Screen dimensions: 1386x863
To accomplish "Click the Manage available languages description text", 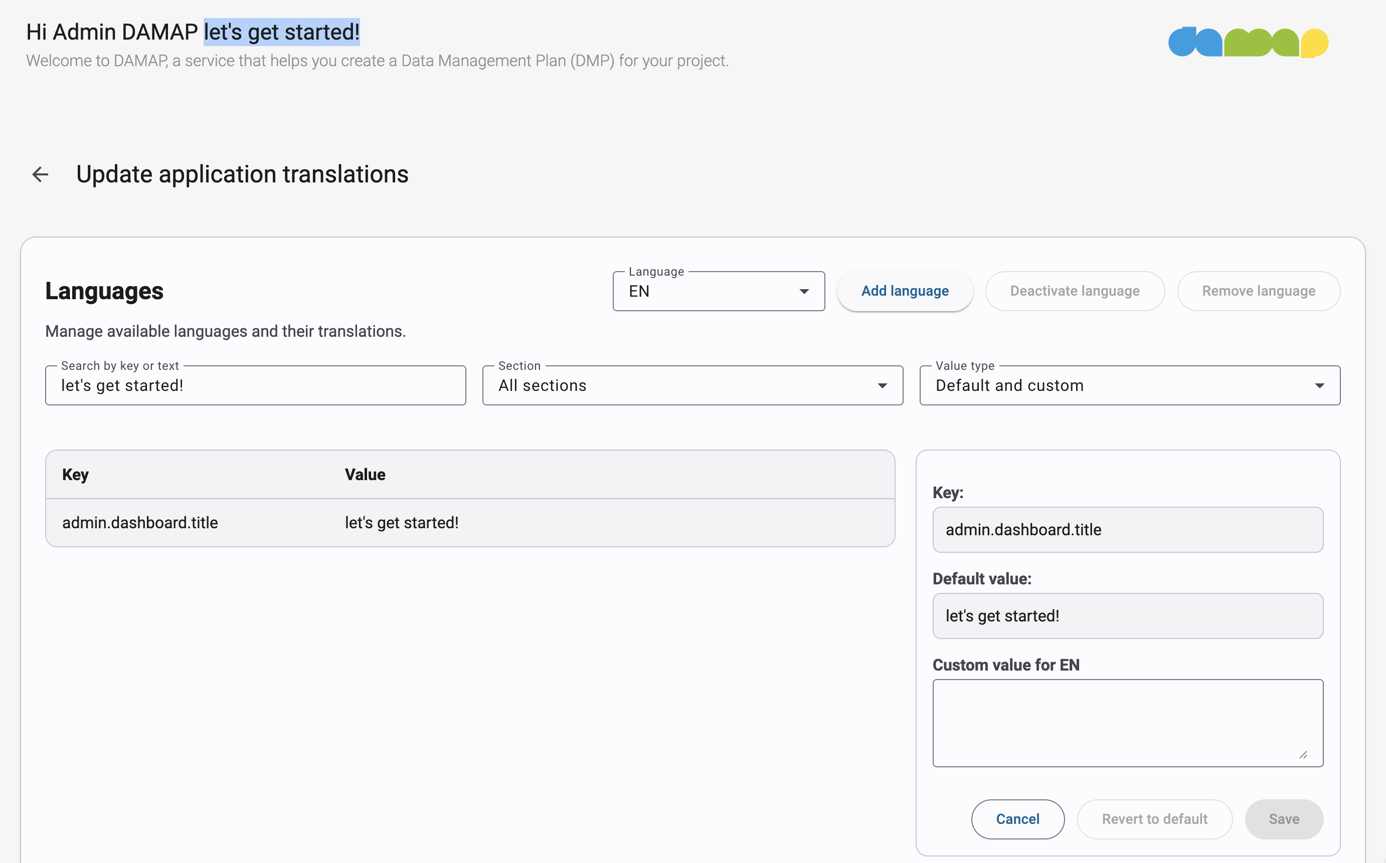I will click(x=226, y=332).
